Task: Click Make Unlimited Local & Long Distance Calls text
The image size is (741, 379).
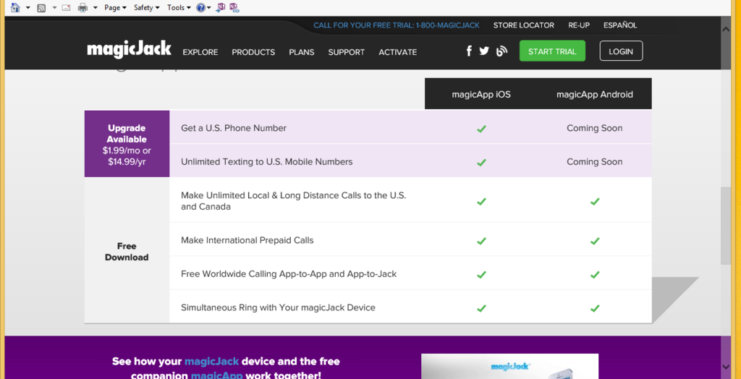Action: (x=294, y=201)
